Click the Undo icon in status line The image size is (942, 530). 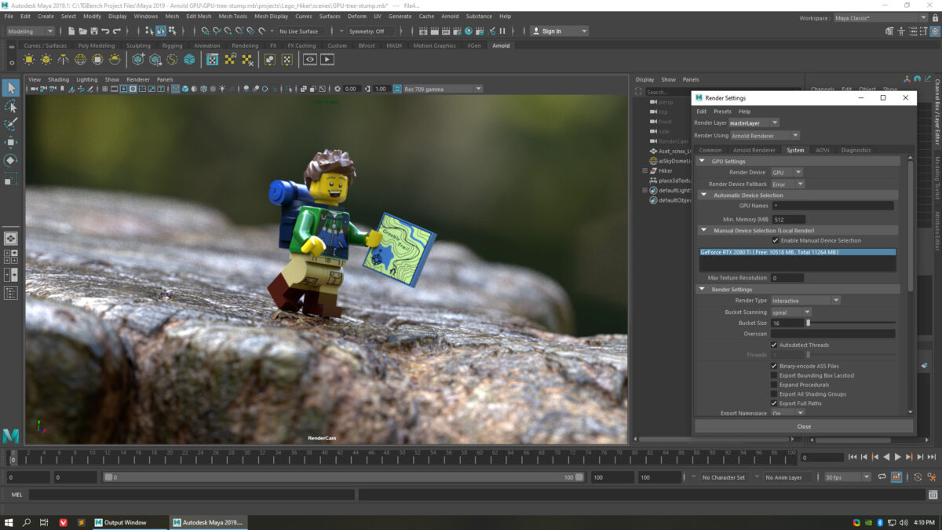pyautogui.click(x=105, y=31)
